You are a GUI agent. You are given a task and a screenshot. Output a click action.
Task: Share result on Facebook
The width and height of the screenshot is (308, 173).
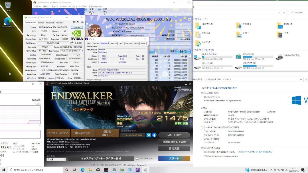coord(154,135)
